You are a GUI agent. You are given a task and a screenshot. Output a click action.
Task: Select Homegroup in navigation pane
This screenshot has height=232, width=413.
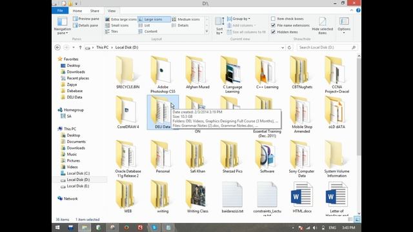[74, 110]
